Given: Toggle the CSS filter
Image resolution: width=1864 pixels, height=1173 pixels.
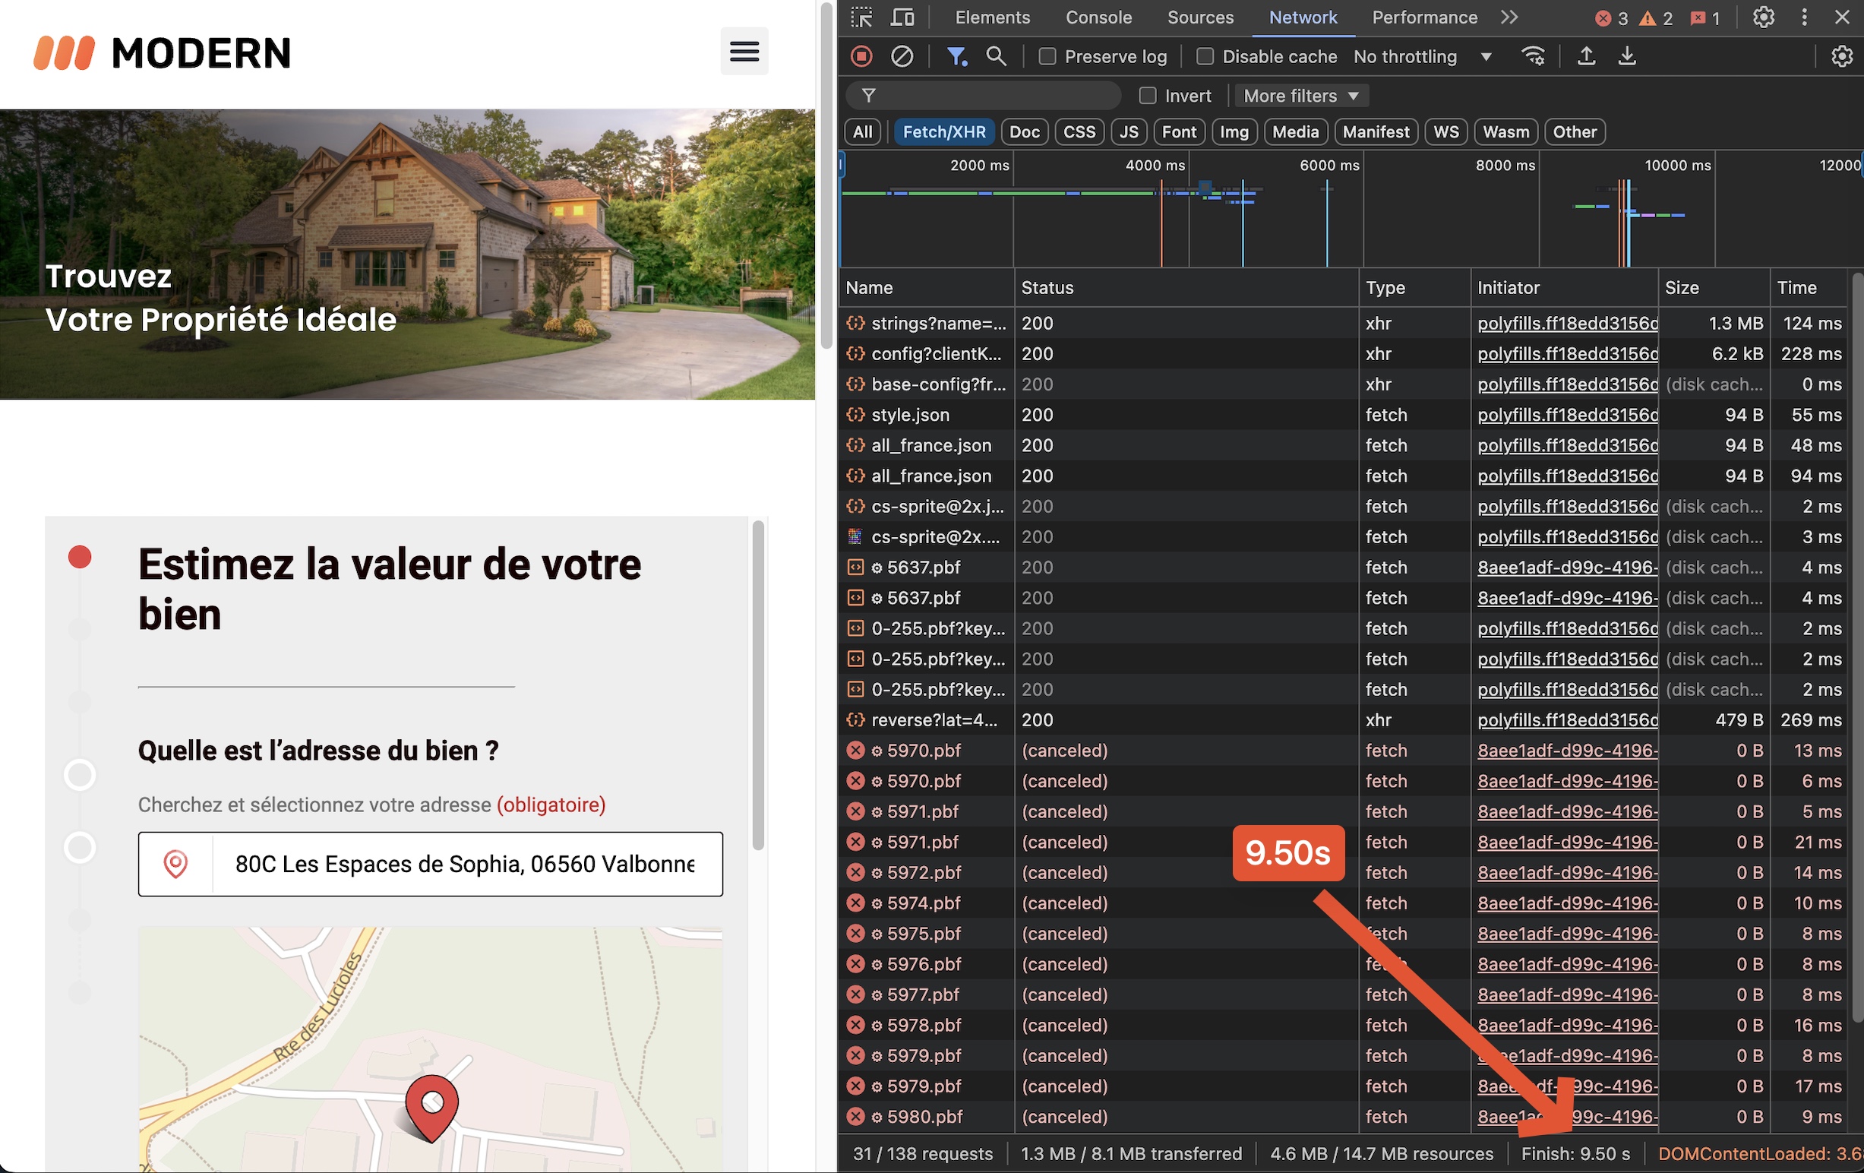Looking at the screenshot, I should coord(1079,131).
